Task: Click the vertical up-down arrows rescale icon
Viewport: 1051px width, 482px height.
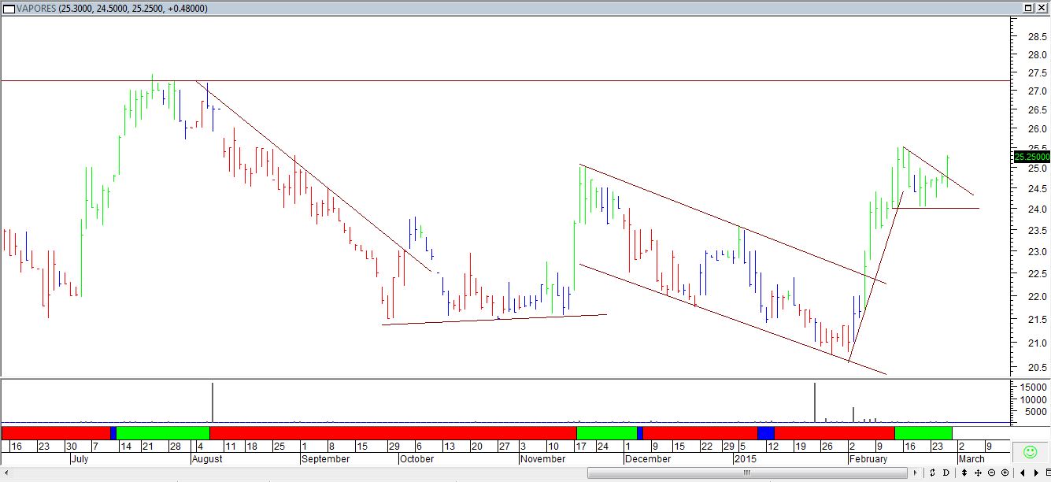Action: pos(964,473)
